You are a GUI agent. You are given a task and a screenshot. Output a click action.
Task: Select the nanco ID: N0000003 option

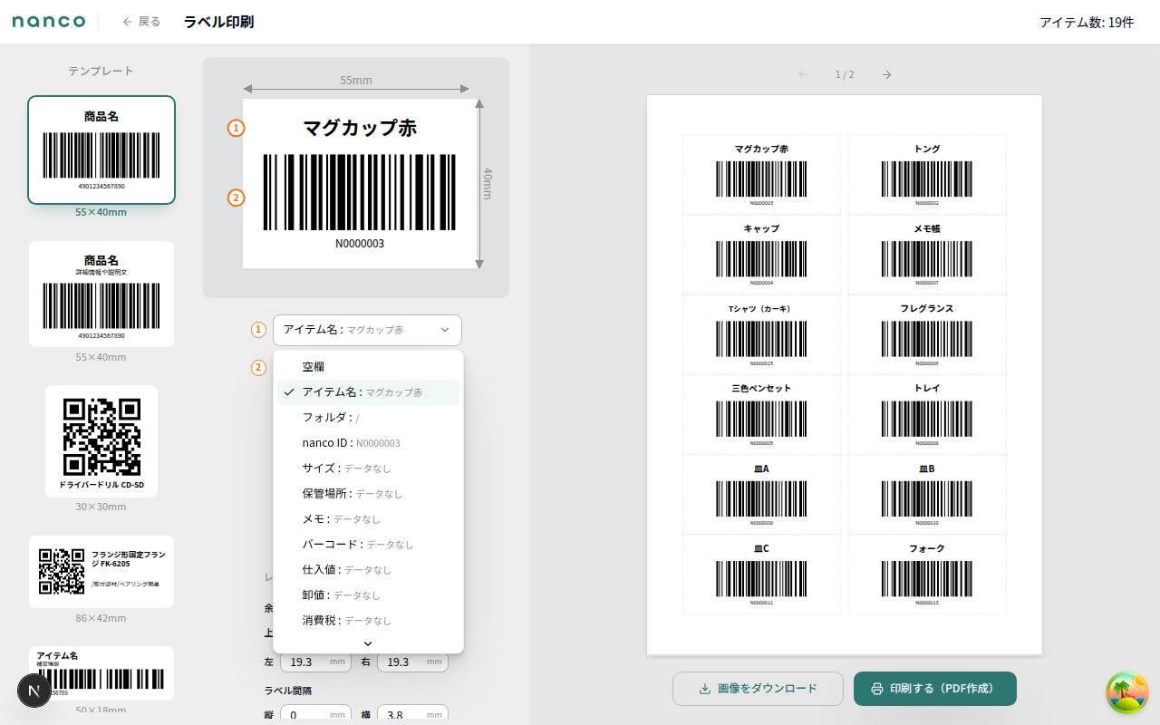pos(352,442)
